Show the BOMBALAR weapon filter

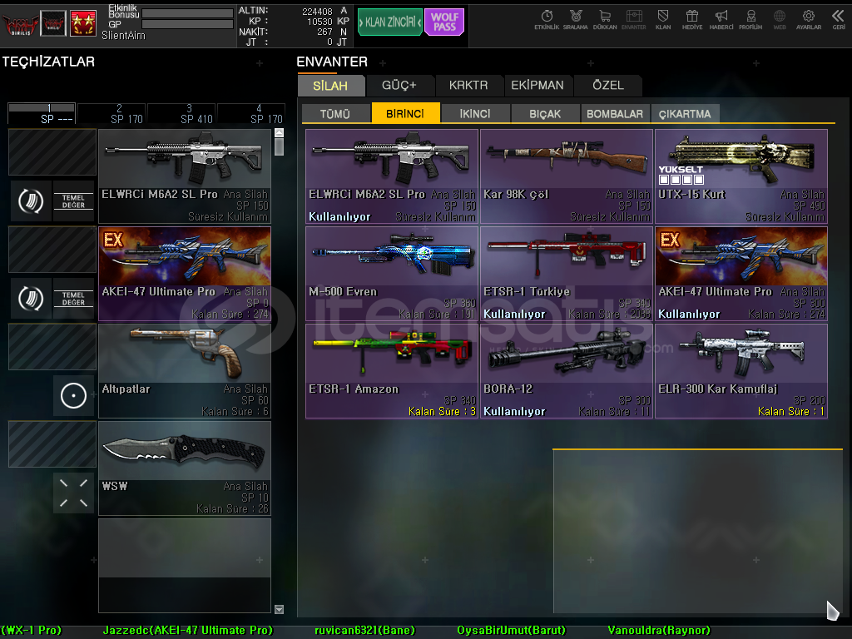[x=615, y=114]
